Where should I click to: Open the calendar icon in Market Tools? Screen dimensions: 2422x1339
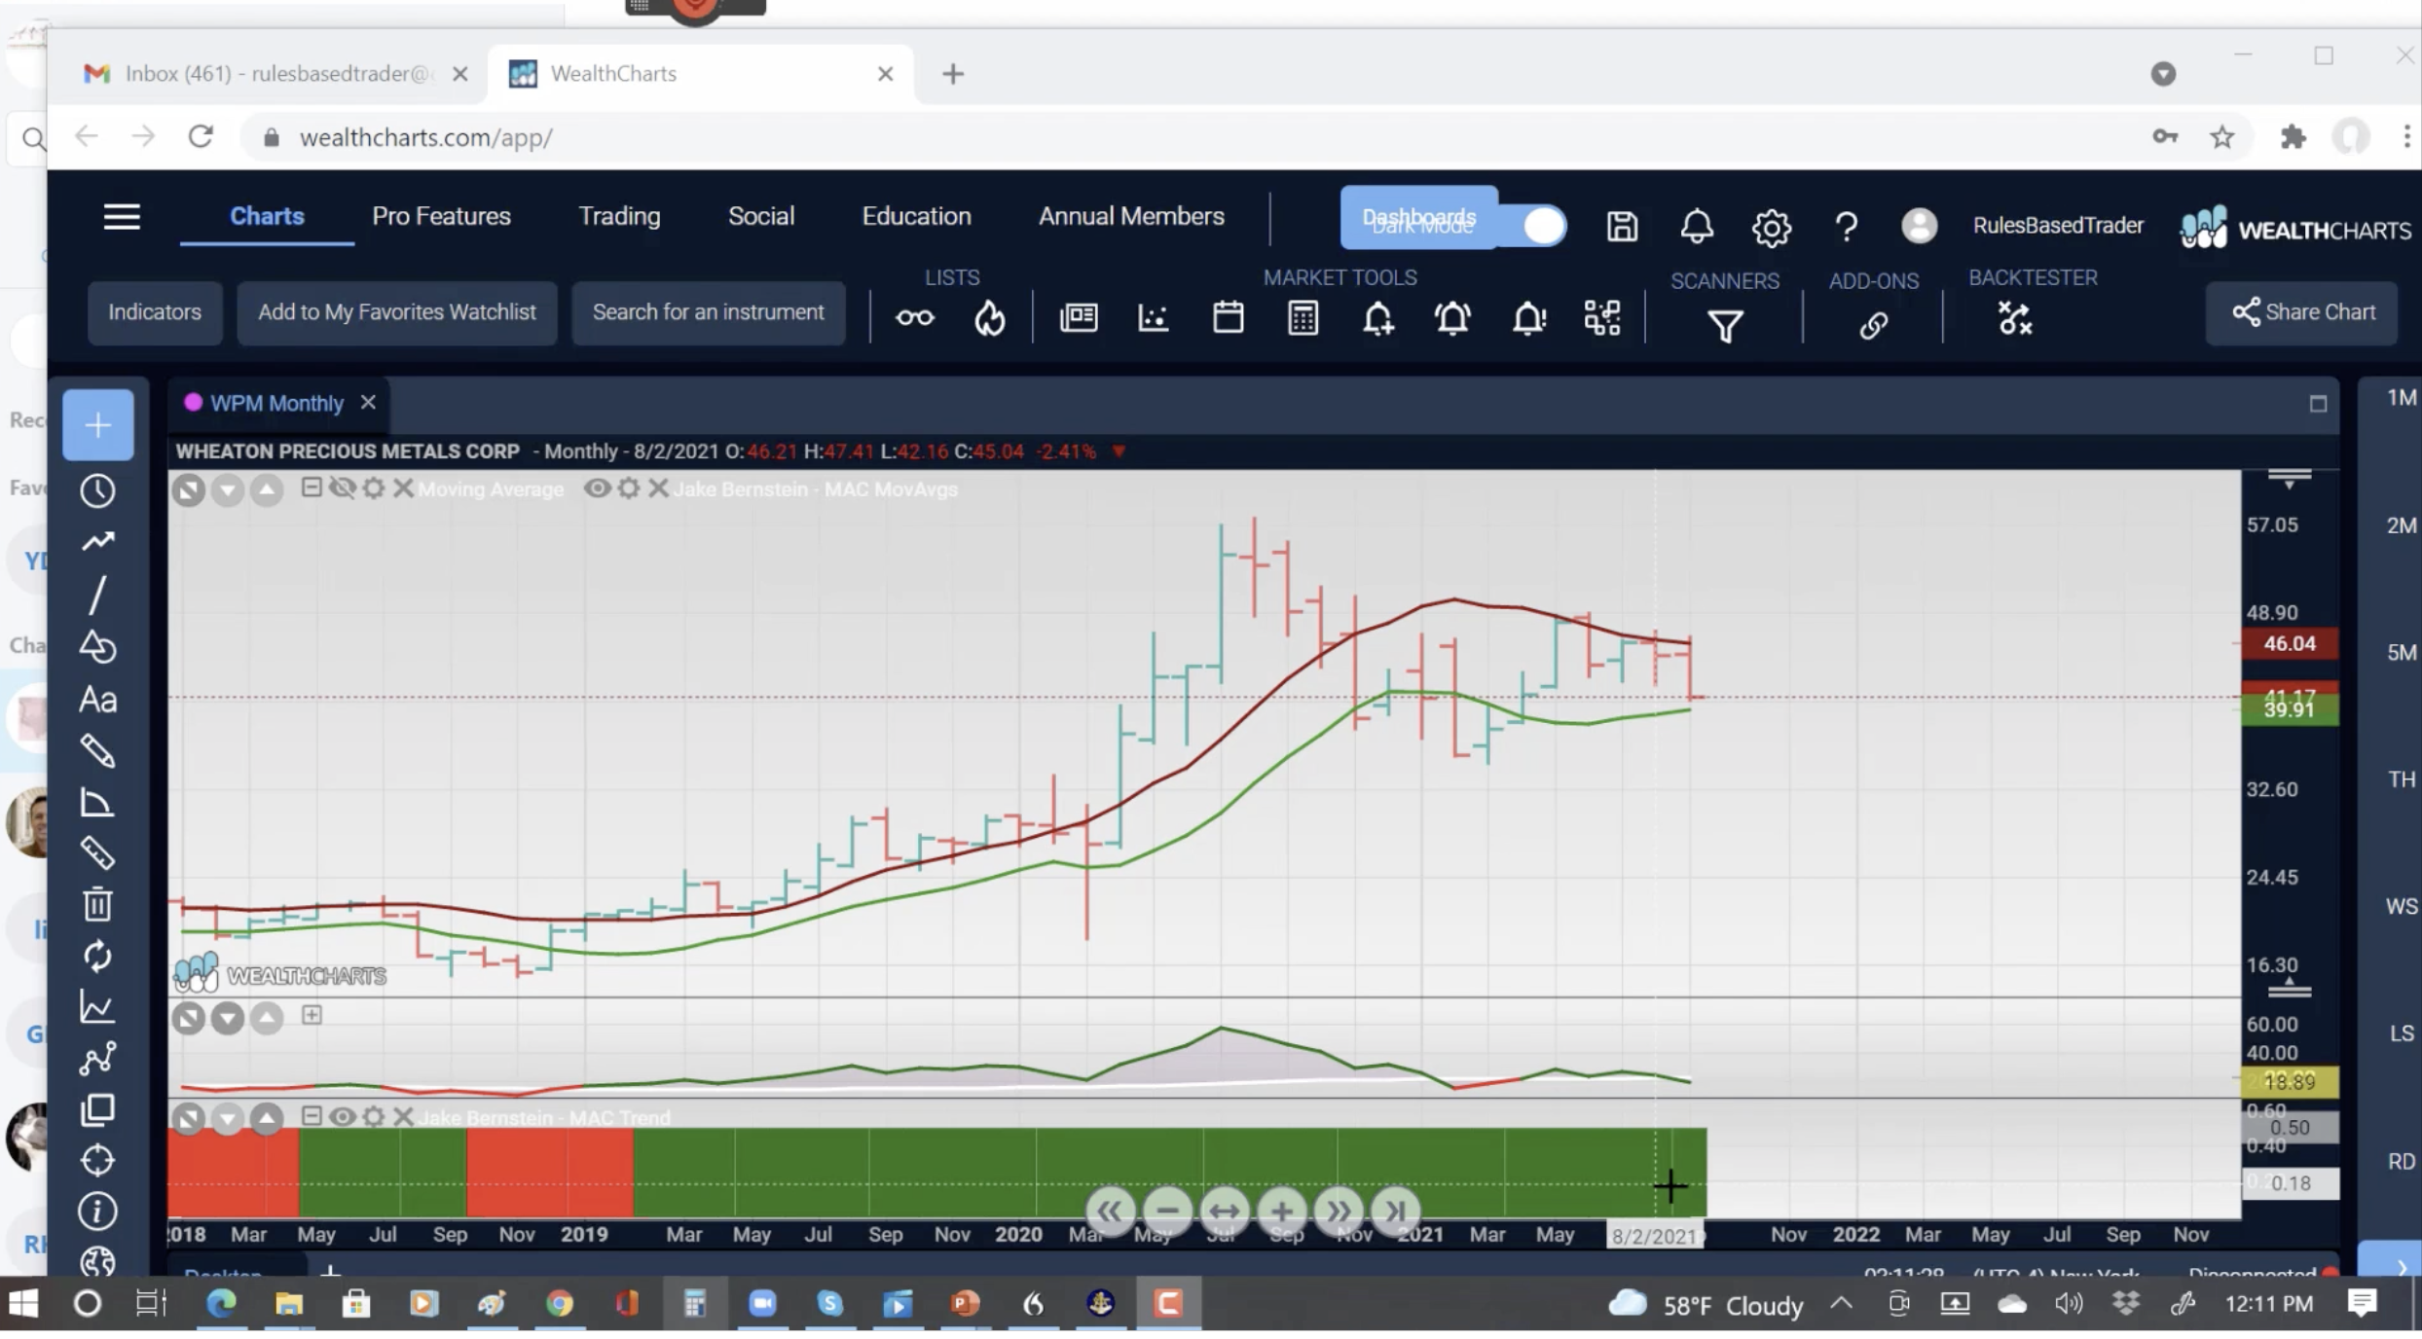(x=1229, y=318)
